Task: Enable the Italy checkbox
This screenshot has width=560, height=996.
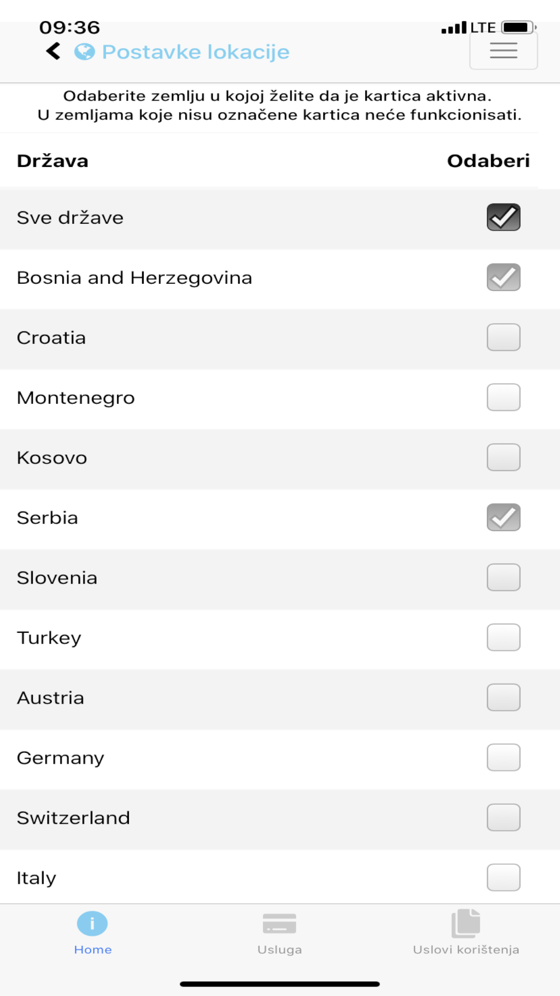Action: pos(503,877)
